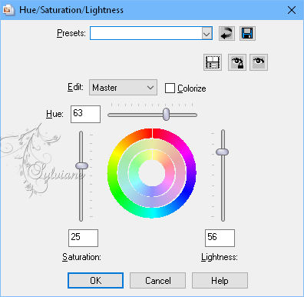This screenshot has height=297, width=304.
Task: Click the auto proof eye with lock icon
Action: point(237,62)
